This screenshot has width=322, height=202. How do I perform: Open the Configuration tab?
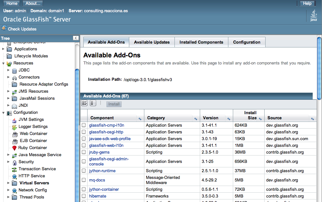[247, 42]
